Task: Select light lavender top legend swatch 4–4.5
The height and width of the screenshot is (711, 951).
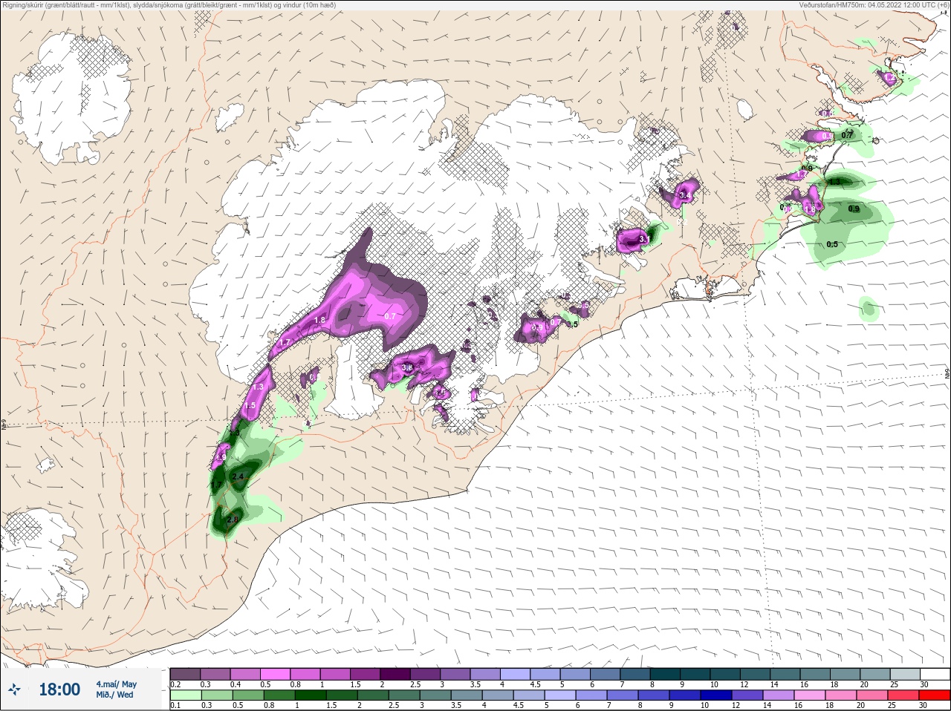Action: [x=515, y=674]
